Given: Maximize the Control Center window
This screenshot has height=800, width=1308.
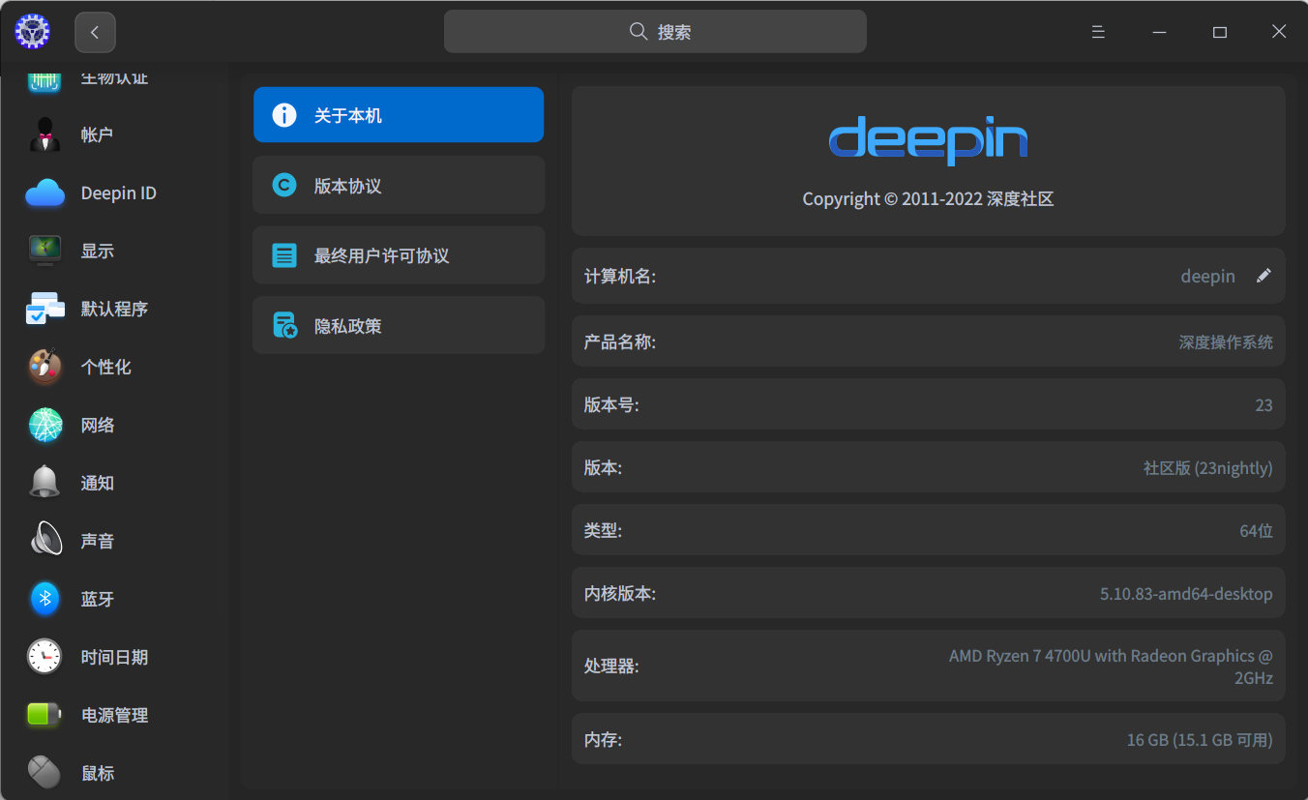Looking at the screenshot, I should (1220, 32).
